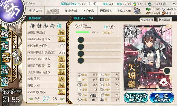Viewport: 177px width, 106px height.
Task: Click 改造 remodel button
Action: point(162,97)
